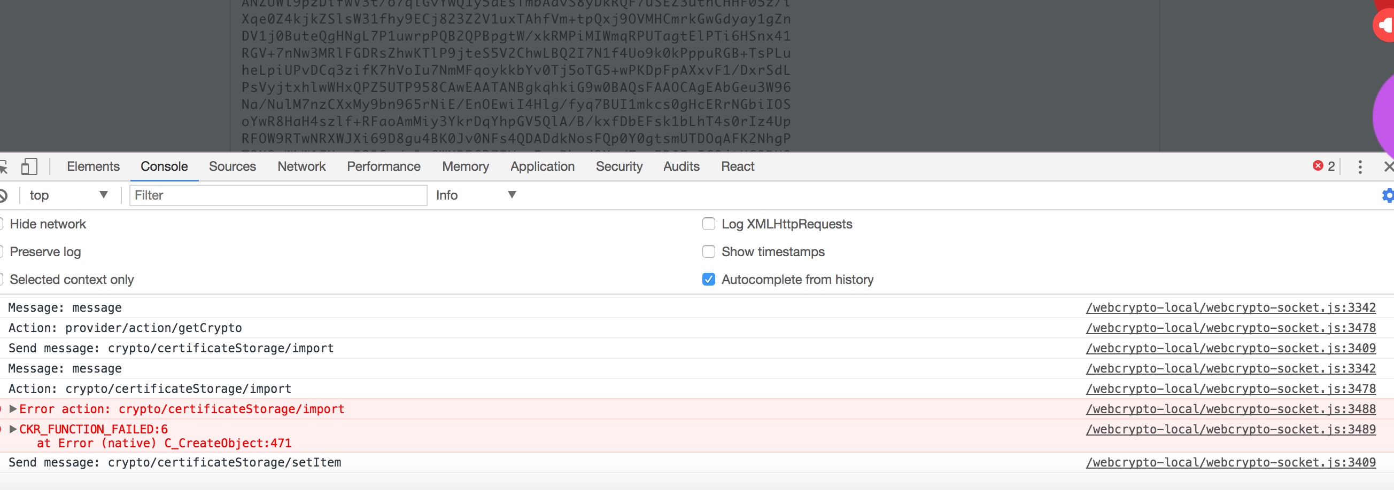Switch to the Memory tab
1394x490 pixels.
tap(466, 167)
